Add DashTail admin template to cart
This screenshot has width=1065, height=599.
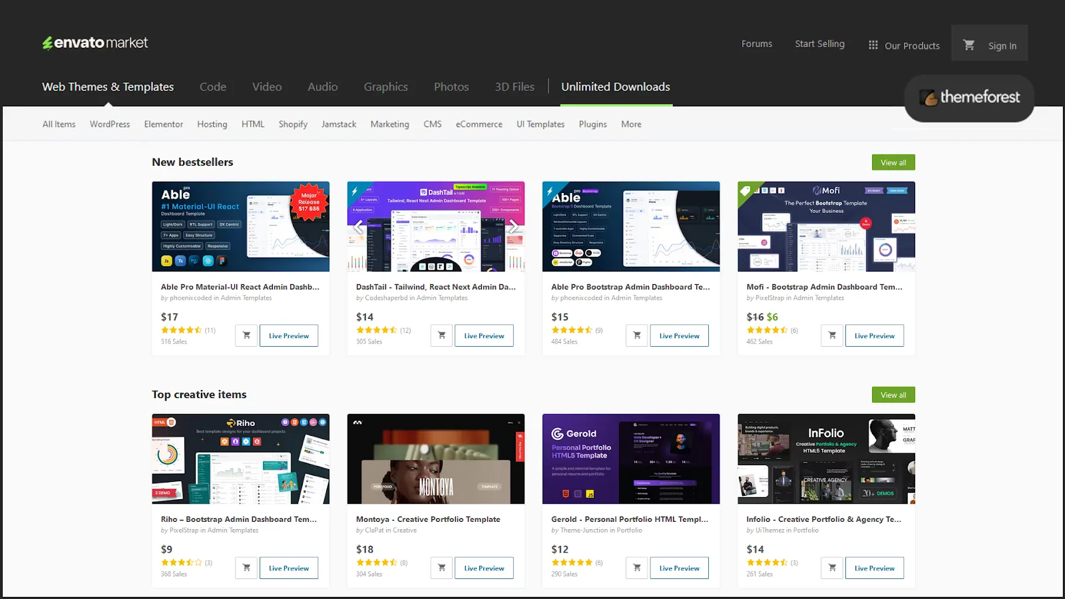[441, 335]
